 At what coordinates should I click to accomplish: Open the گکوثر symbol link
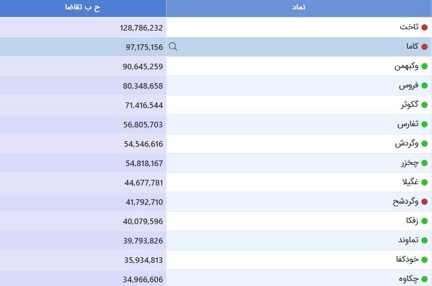(x=410, y=105)
